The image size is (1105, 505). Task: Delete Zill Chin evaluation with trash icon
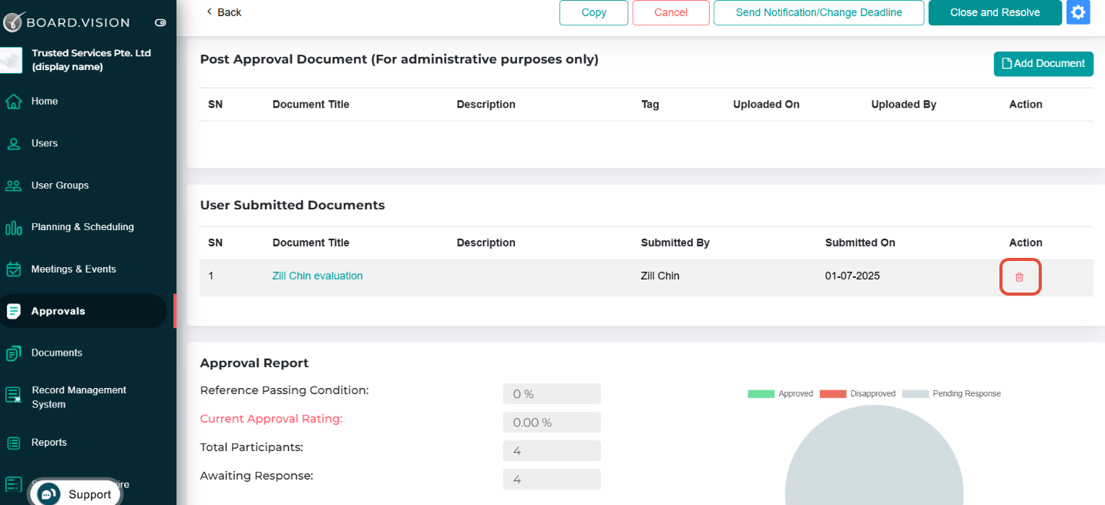[x=1019, y=276]
